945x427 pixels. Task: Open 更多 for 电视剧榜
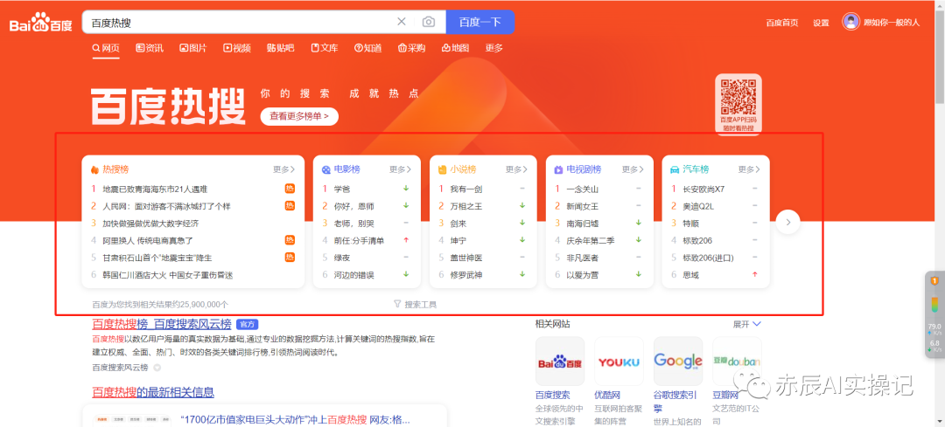click(x=633, y=169)
